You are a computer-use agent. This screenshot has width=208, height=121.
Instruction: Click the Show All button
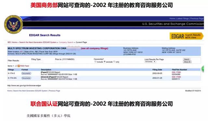click(187, 62)
